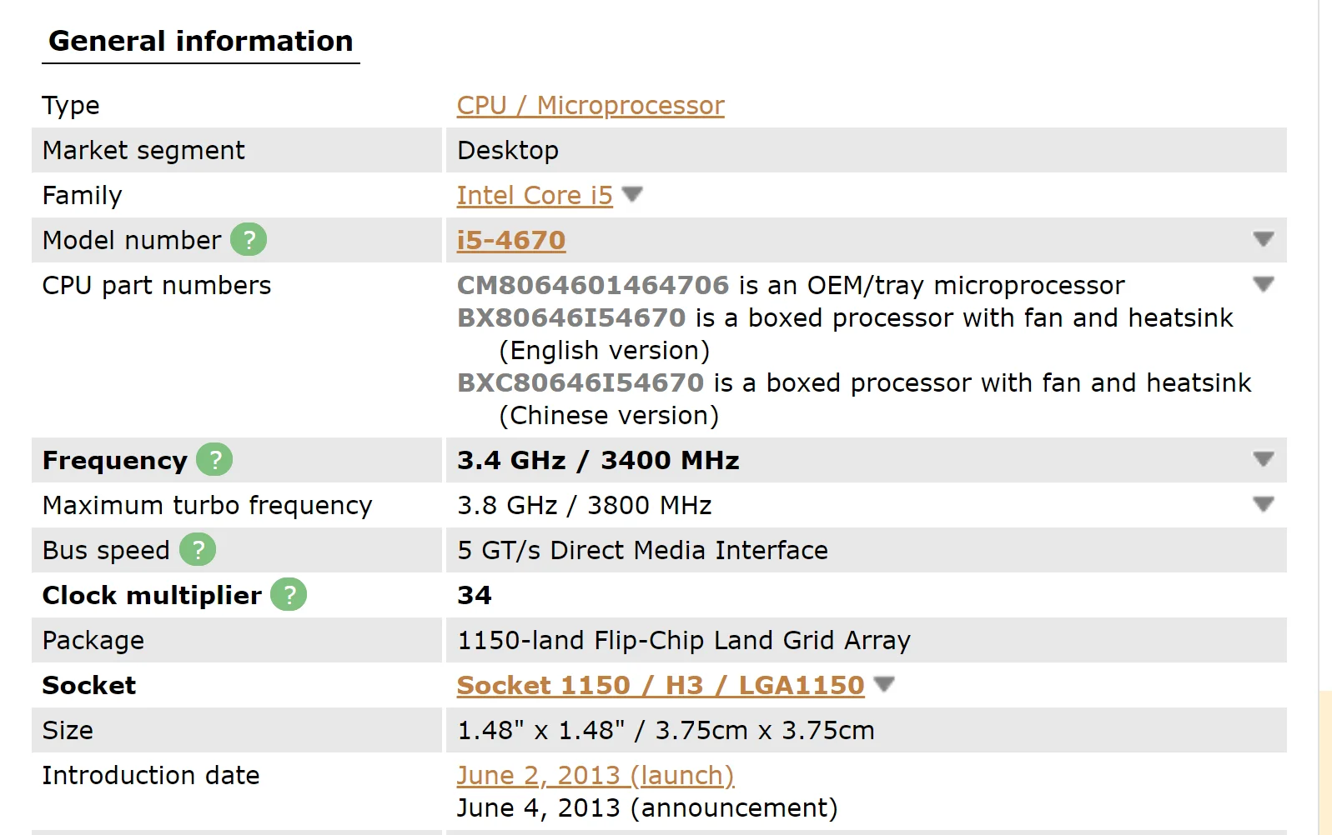Click the help icon beside Model number
Viewport: 1332px width, 835px height.
249,240
